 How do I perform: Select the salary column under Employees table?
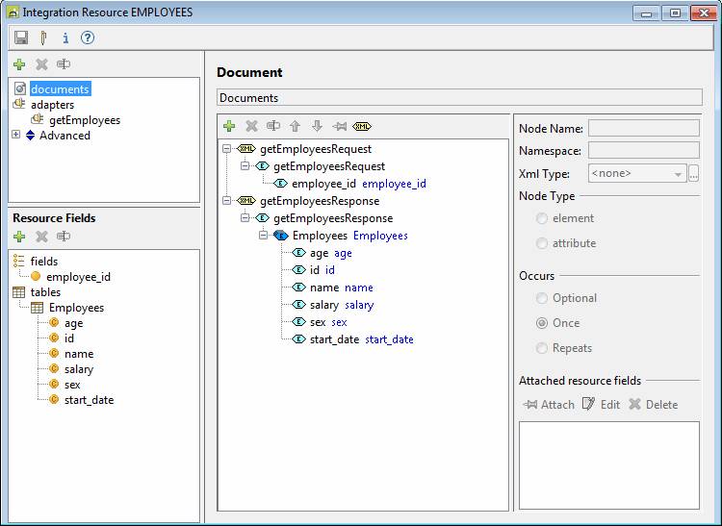79,369
